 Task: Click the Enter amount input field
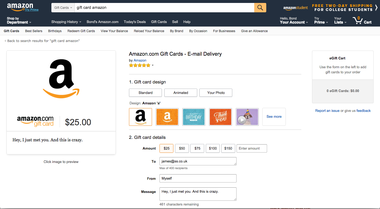(252, 148)
